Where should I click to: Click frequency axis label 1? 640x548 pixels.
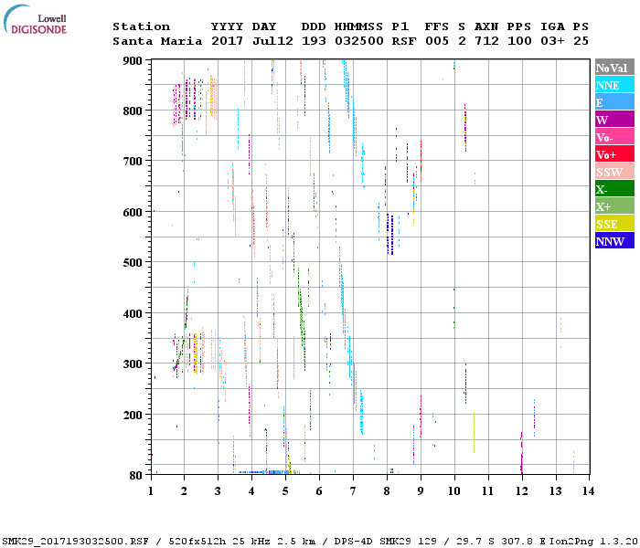pos(151,491)
